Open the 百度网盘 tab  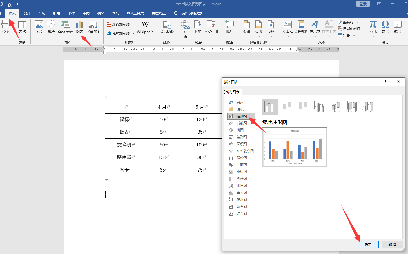click(159, 13)
